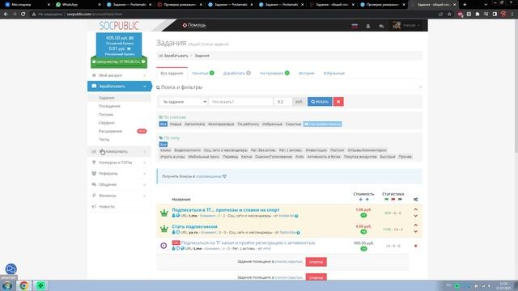Switch to Начатые tab
518x291 pixels.
pyautogui.click(x=203, y=74)
